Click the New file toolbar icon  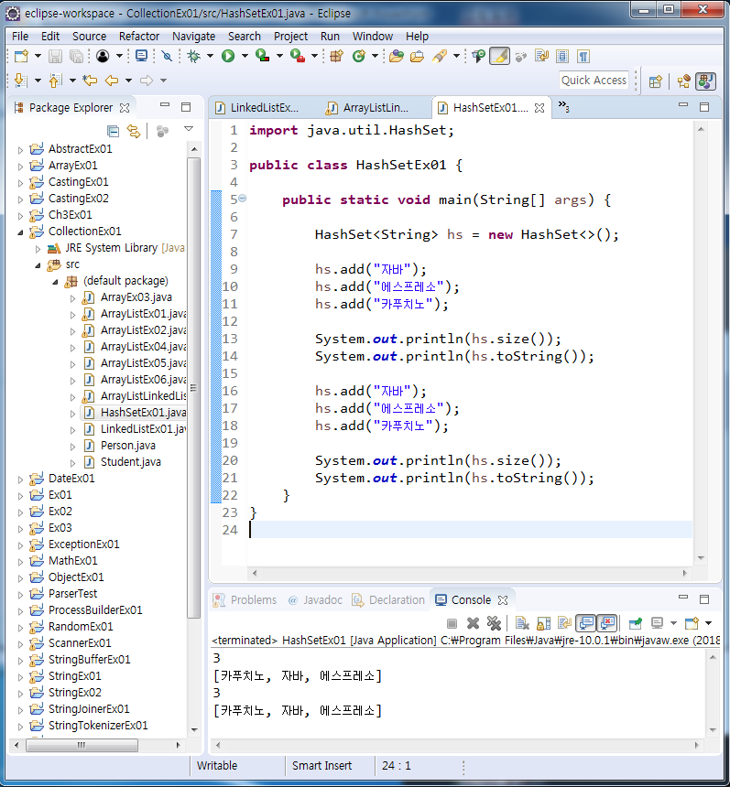click(x=21, y=56)
